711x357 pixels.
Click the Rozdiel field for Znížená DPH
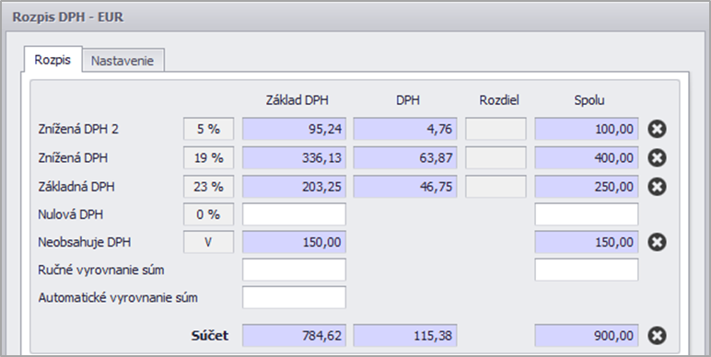(x=496, y=157)
